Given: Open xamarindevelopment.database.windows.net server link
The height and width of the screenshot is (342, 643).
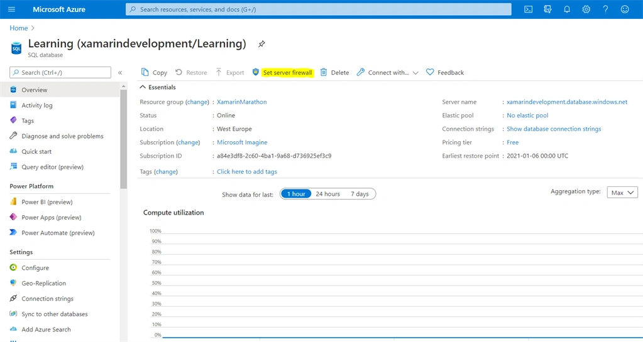Looking at the screenshot, I should pyautogui.click(x=567, y=102).
